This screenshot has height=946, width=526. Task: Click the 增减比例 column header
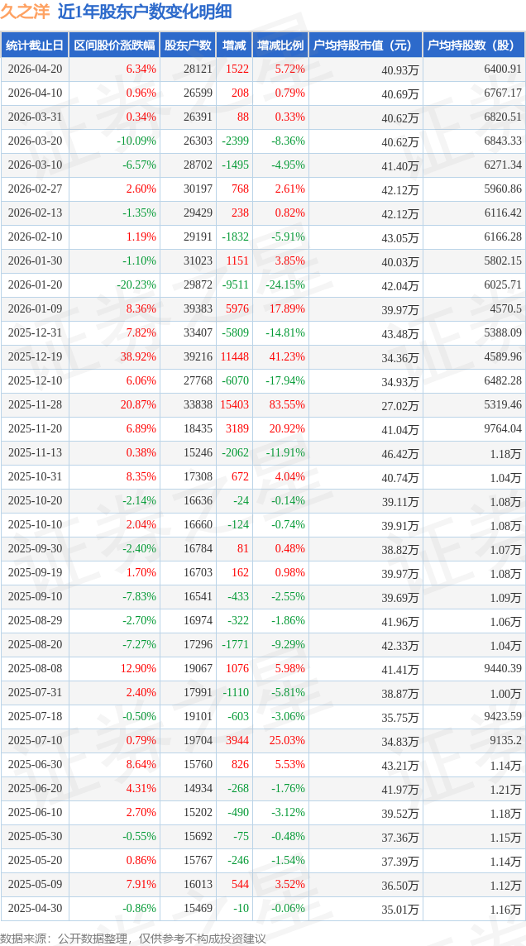[280, 45]
